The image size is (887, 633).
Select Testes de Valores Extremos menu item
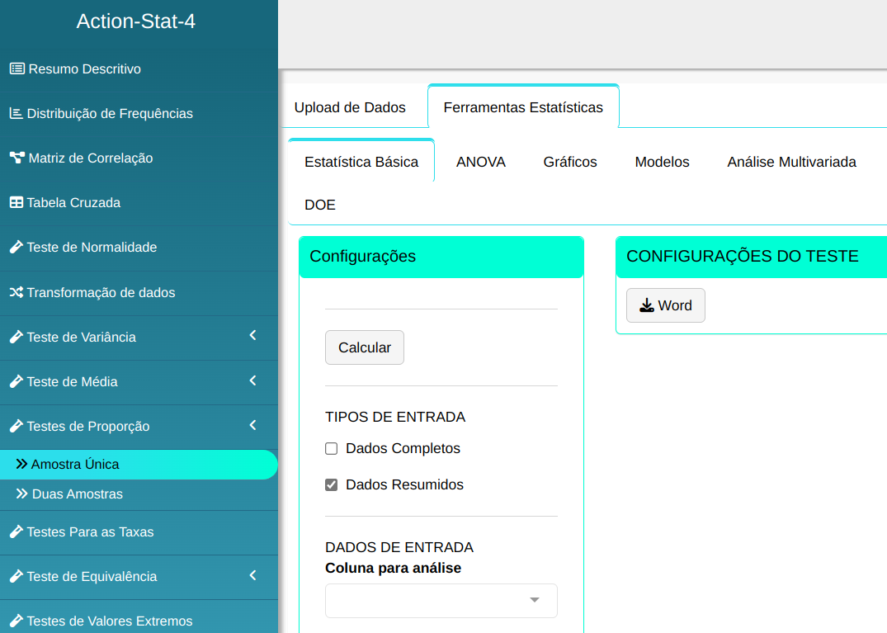109,621
